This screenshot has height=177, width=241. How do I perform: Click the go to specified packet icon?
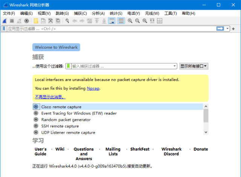point(90,21)
